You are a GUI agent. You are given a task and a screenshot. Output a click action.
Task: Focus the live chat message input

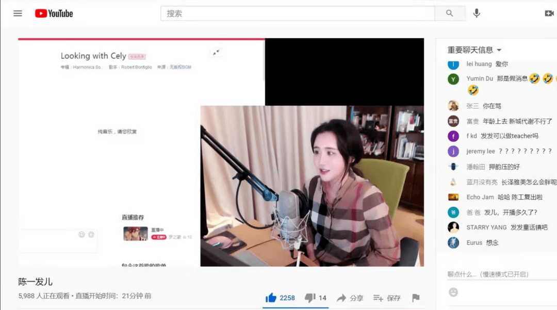(x=495, y=274)
